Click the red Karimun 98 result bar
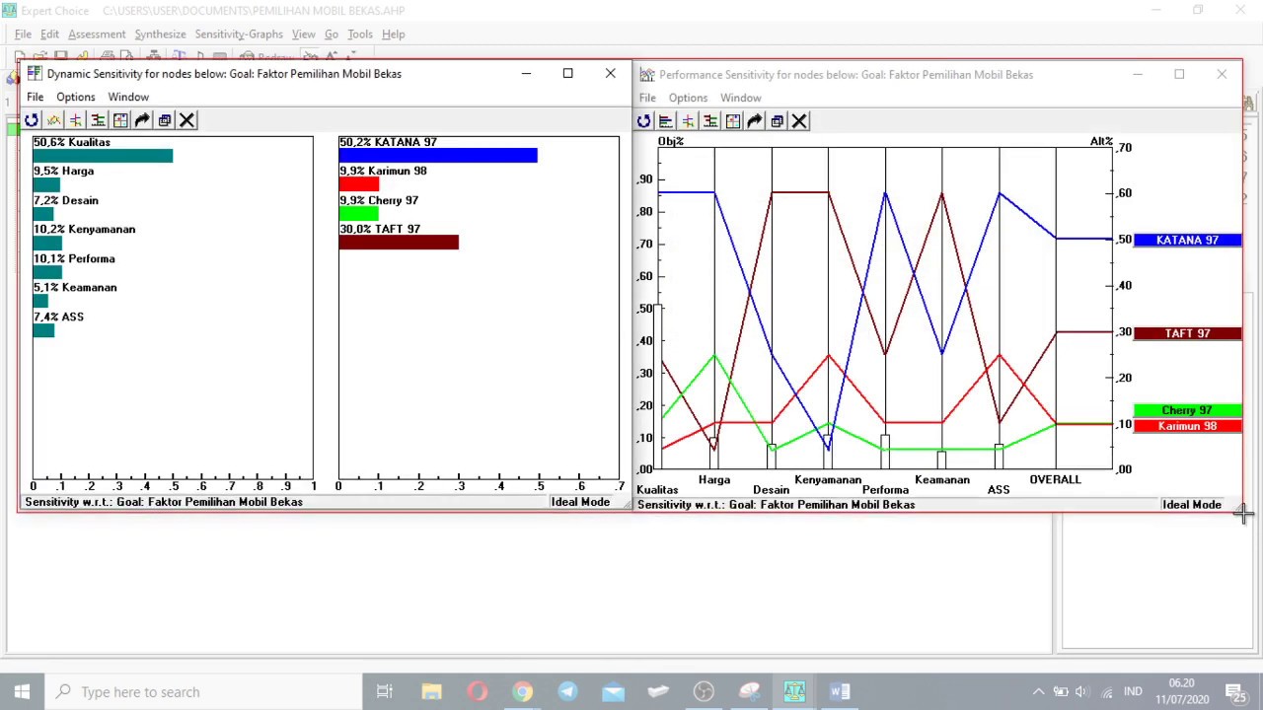This screenshot has height=710, width=1263. tap(358, 184)
